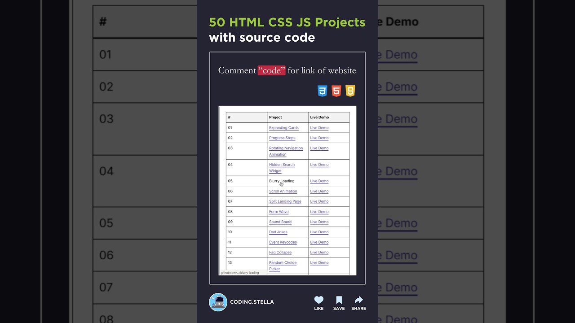The width and height of the screenshot is (575, 323).
Task: Click the large "03" in background table
Action: (x=106, y=119)
